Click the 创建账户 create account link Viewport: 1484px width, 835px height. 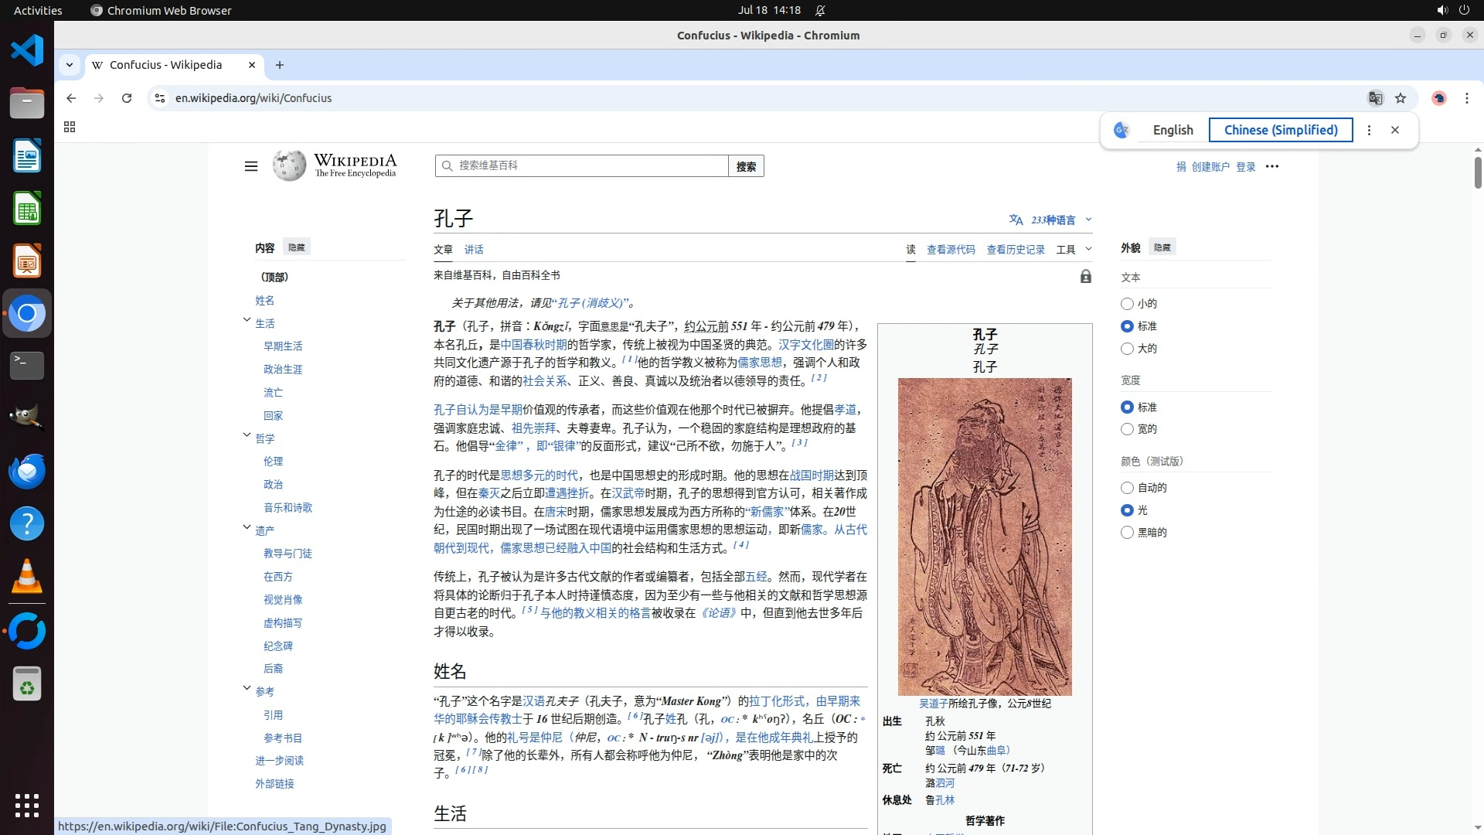tap(1210, 167)
